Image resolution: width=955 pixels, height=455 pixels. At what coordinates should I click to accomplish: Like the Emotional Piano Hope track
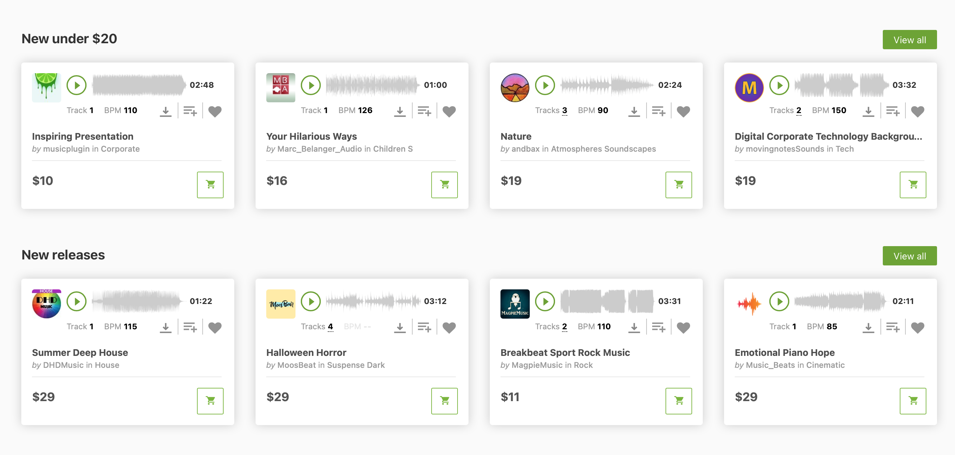[x=917, y=328]
